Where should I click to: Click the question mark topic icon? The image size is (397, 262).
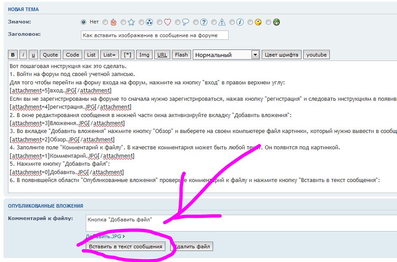point(204,22)
